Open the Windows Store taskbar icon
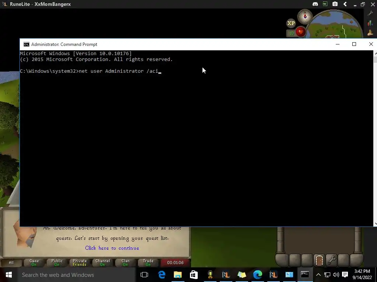Image resolution: width=377 pixels, height=282 pixels. [194, 275]
